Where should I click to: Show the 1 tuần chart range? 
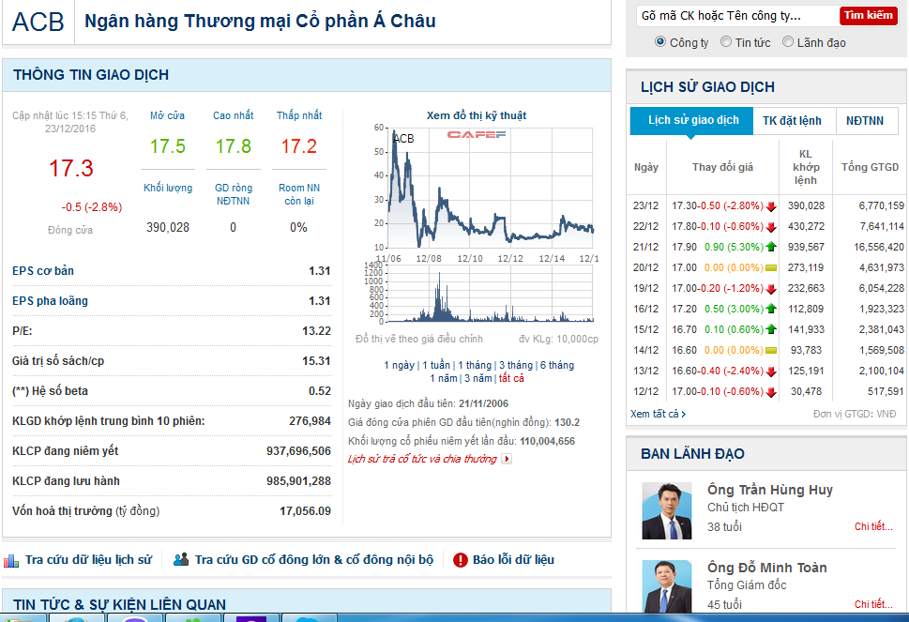point(436,365)
